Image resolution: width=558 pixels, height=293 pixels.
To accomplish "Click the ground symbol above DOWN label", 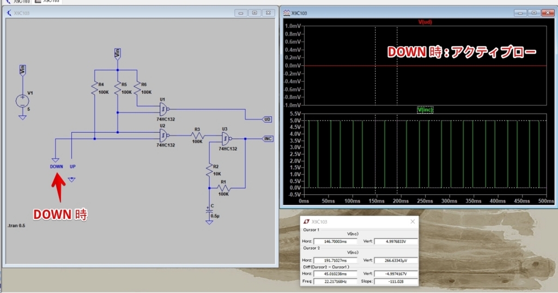I will 56,160.
